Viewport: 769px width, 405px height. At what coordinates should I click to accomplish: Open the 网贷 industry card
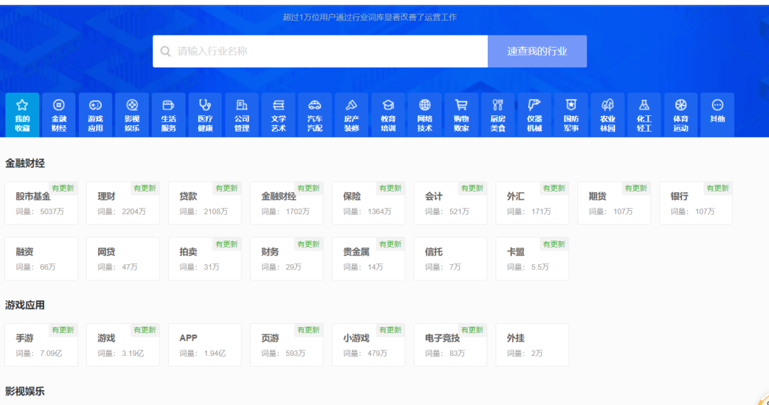(123, 259)
